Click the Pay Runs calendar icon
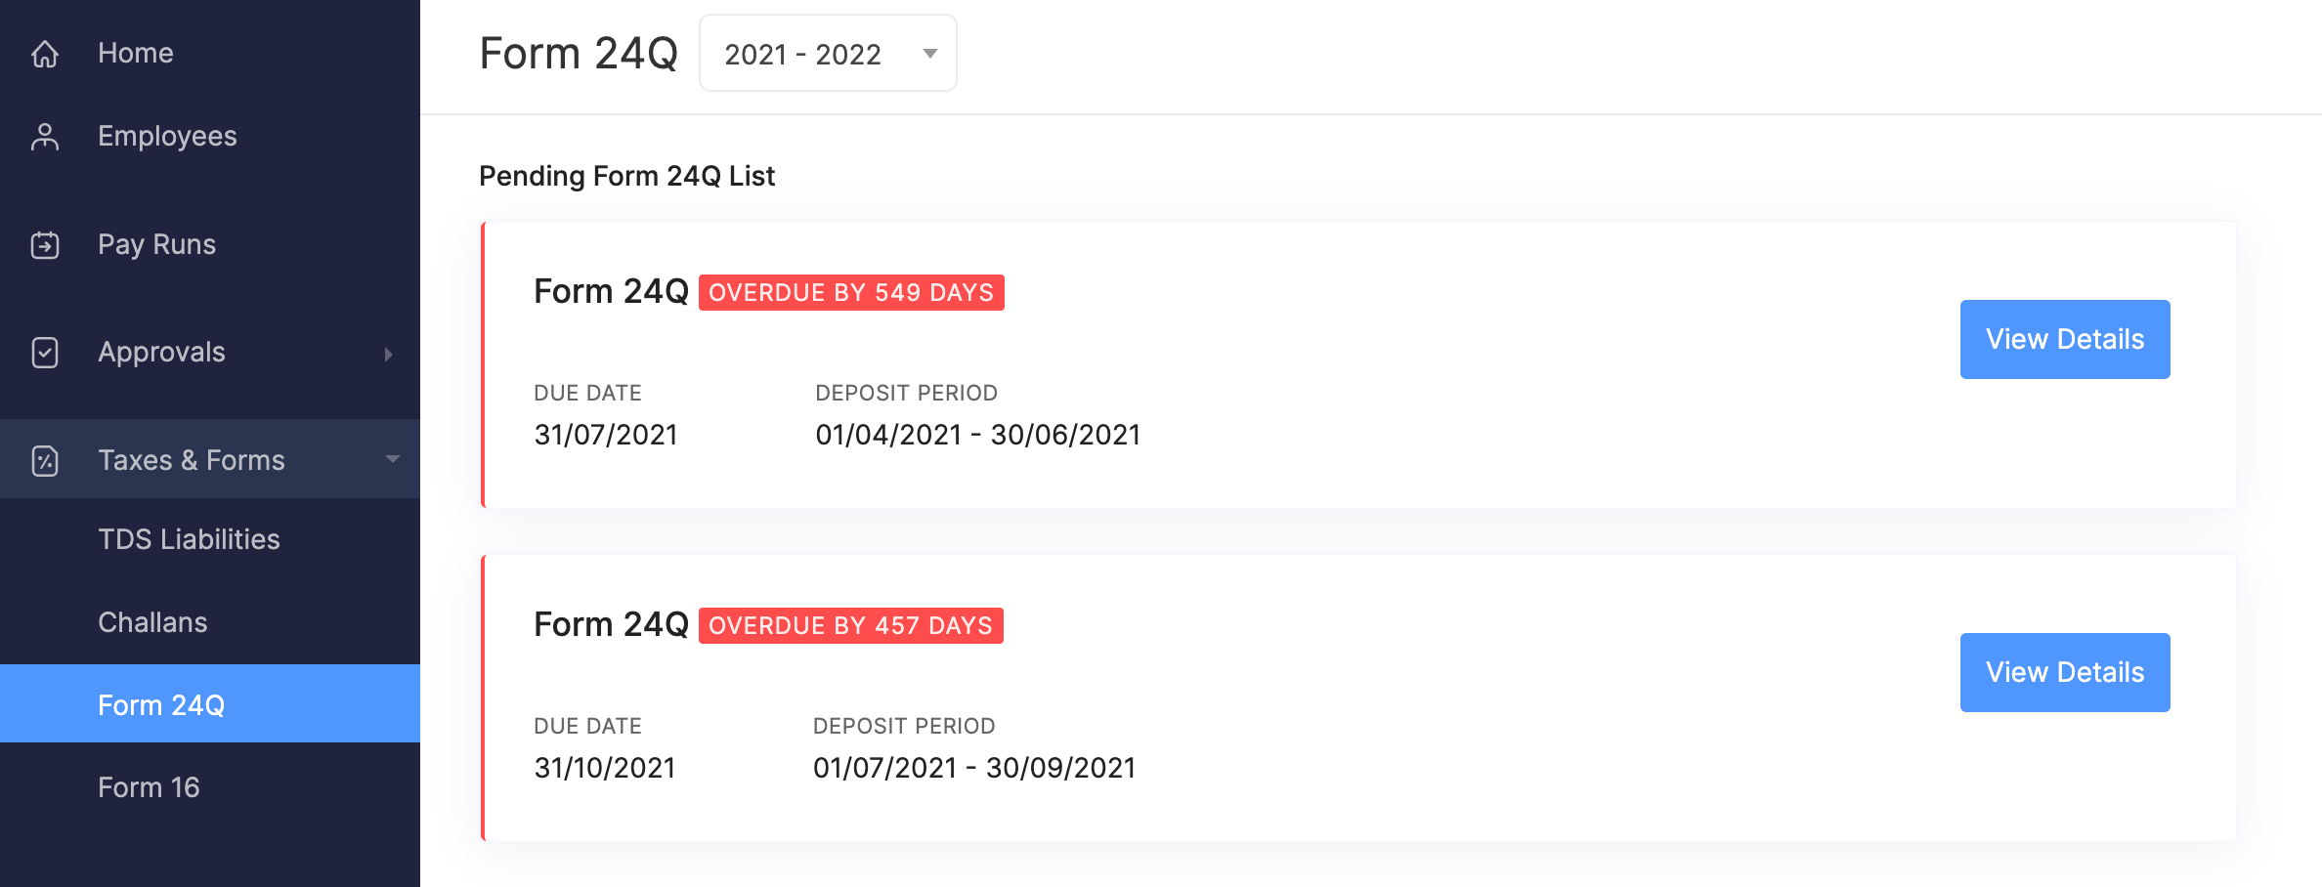This screenshot has height=887, width=2322. [45, 245]
